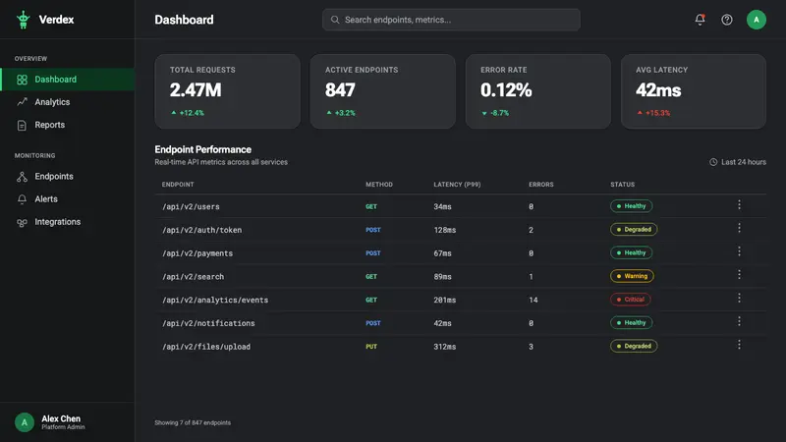Select endpoint text /api/v2/payments
The width and height of the screenshot is (786, 442).
tap(197, 253)
